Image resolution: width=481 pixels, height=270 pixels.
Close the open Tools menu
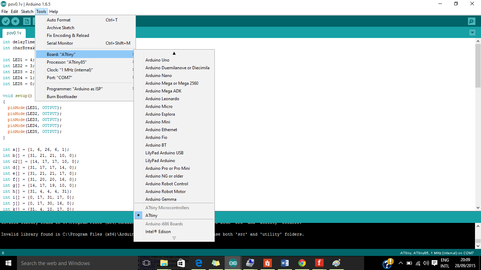click(41, 12)
